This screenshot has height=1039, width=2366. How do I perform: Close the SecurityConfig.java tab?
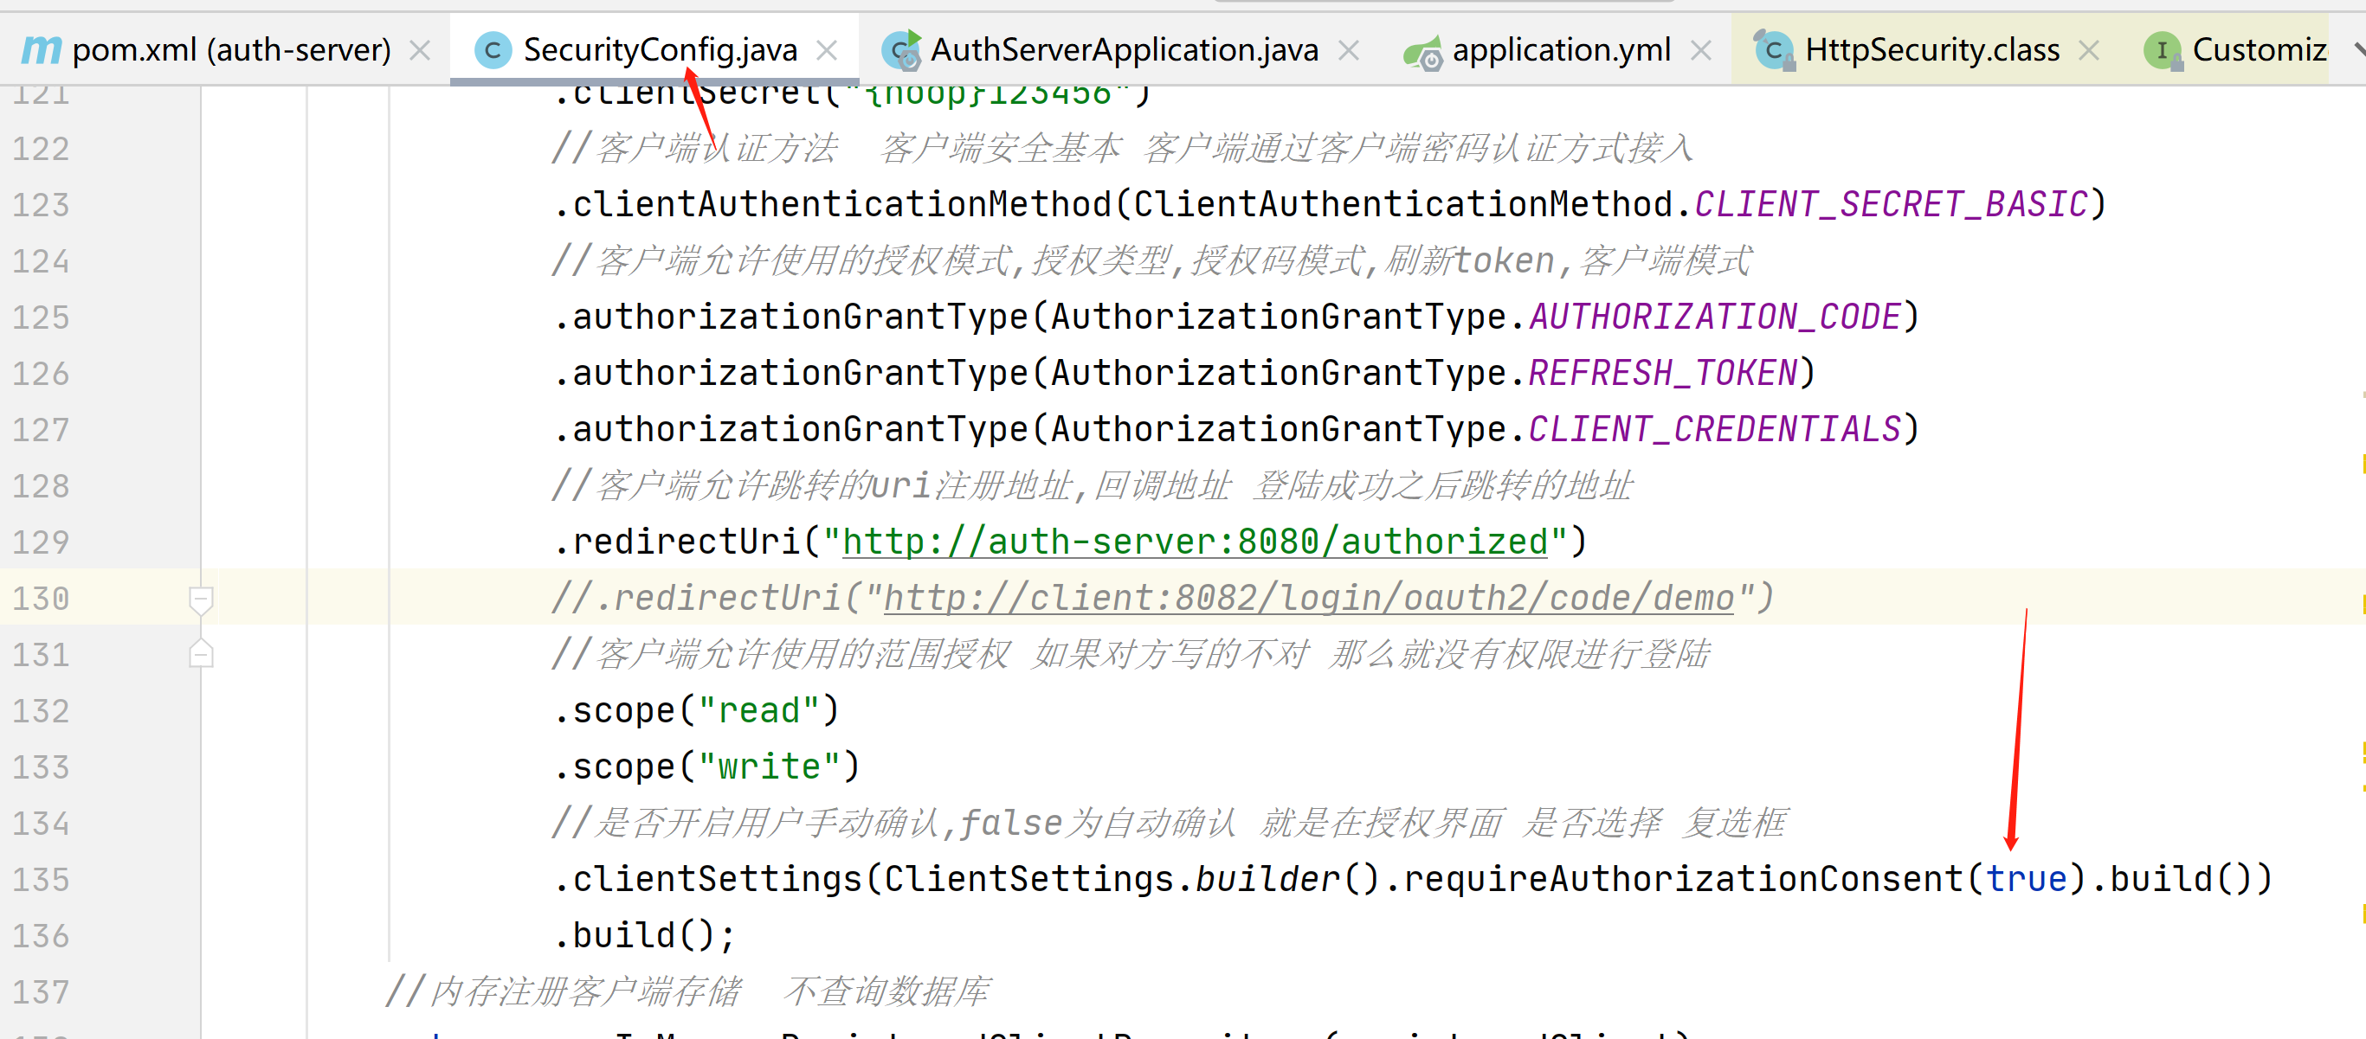(827, 49)
